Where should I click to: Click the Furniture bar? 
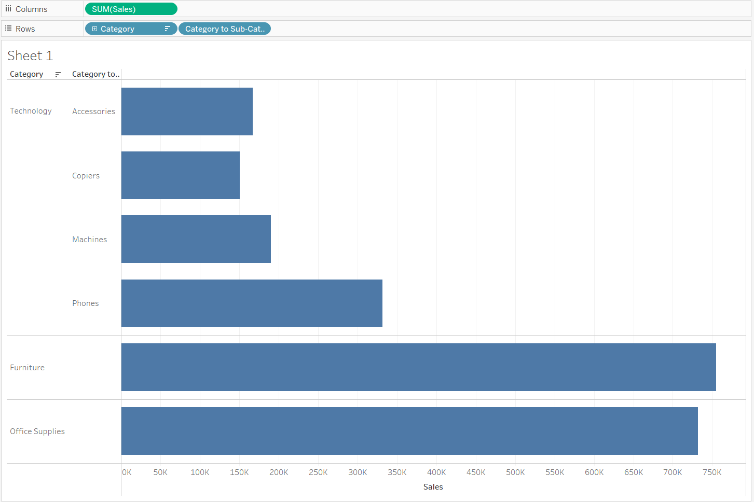click(419, 367)
